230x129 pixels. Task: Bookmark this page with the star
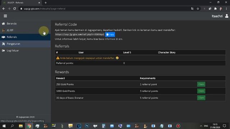(x=198, y=9)
